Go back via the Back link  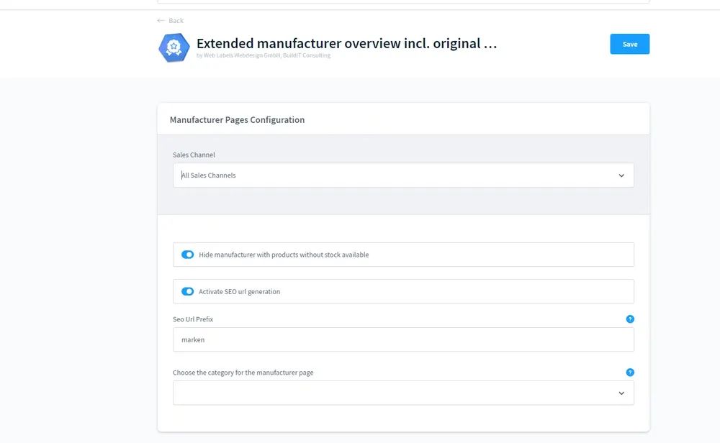[171, 21]
